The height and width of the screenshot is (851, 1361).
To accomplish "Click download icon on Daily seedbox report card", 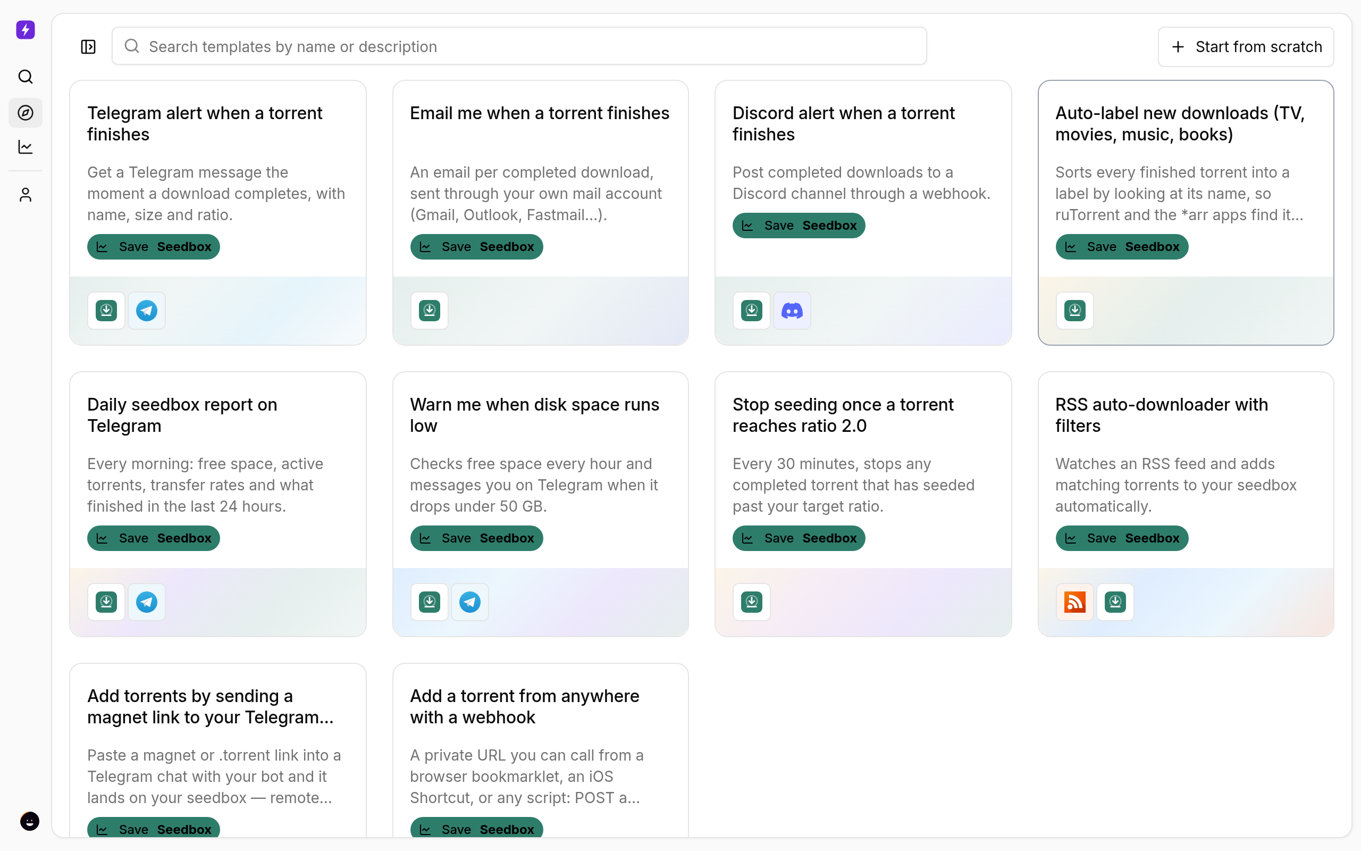I will [106, 602].
